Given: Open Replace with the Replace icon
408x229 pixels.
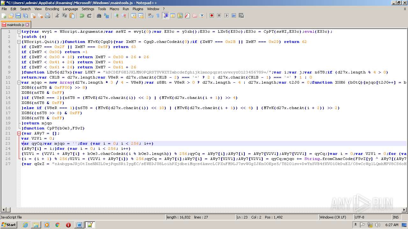Looking at the screenshot, I should [x=106, y=16].
